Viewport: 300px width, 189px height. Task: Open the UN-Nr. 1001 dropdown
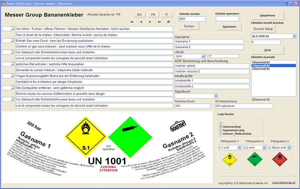(203, 56)
